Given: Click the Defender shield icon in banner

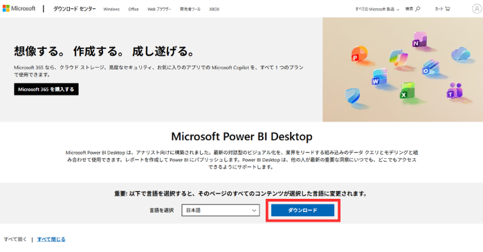Looking at the screenshot, I should pos(352,96).
